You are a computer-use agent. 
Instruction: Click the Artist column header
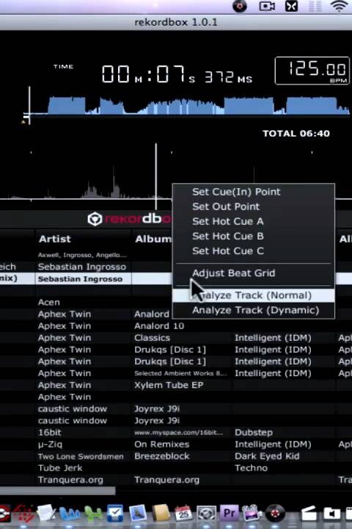[54, 239]
